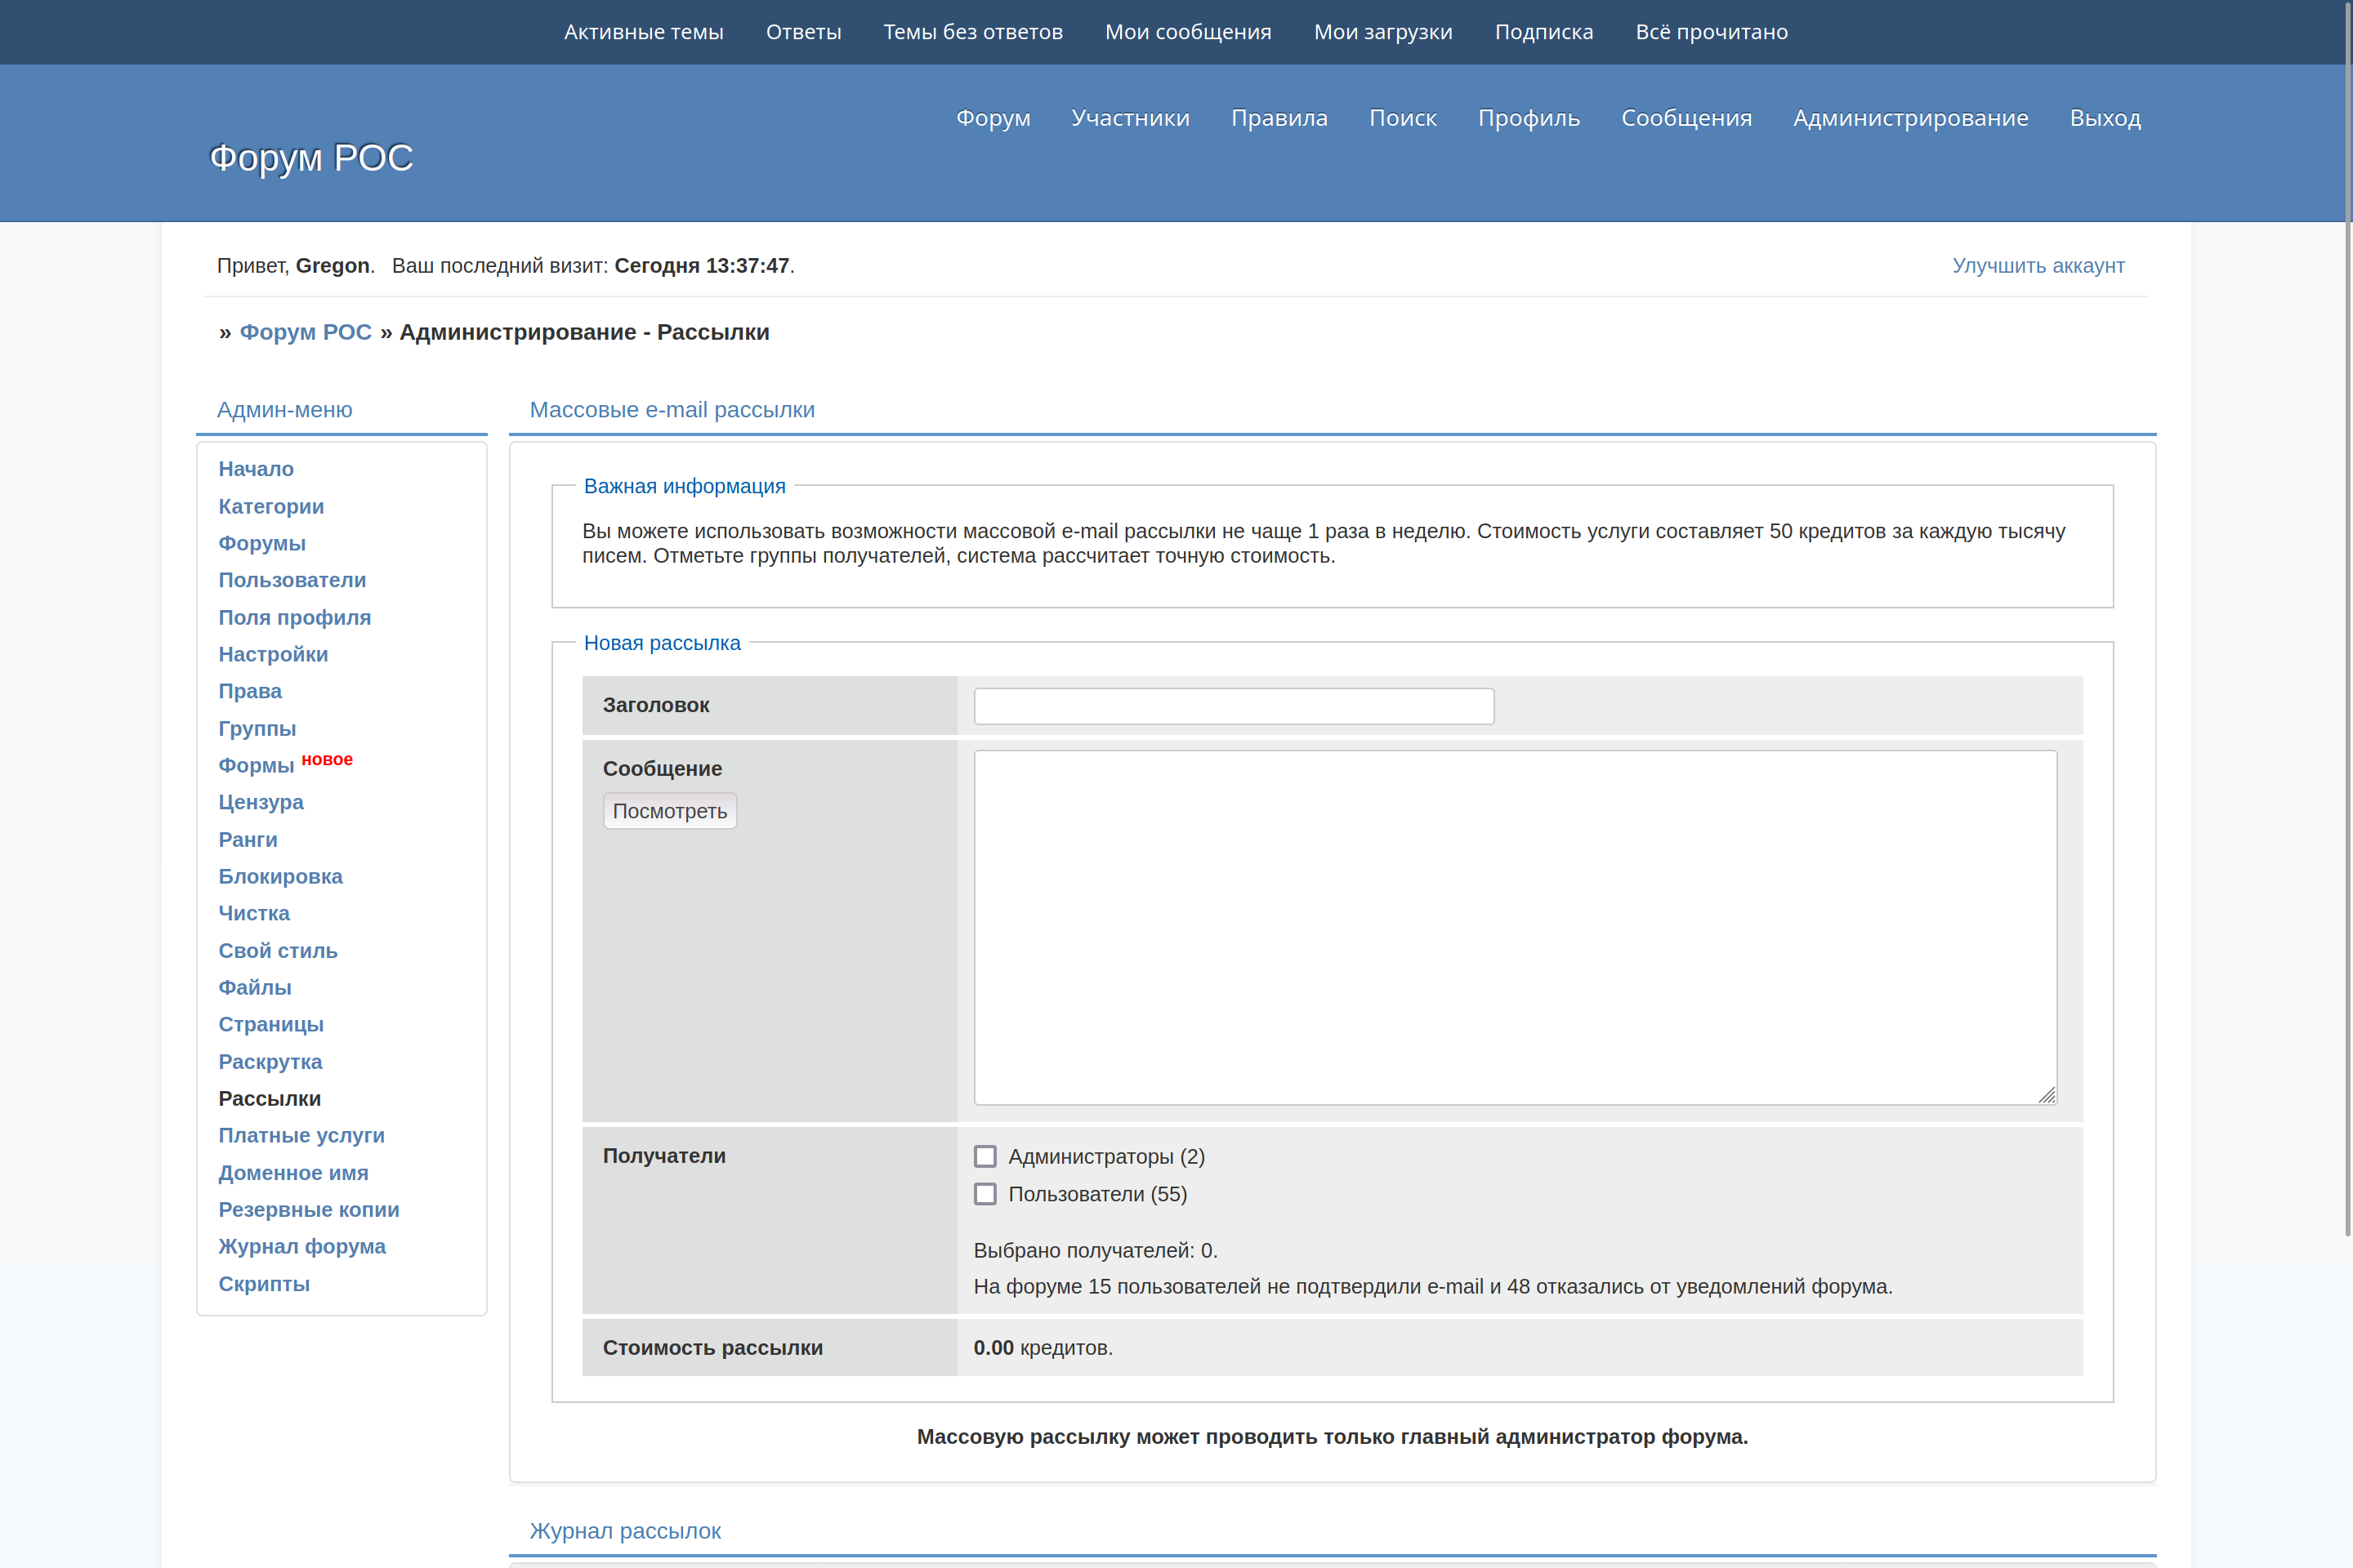The image size is (2353, 1568).
Task: Click the Заголовок input field
Action: tap(1234, 706)
